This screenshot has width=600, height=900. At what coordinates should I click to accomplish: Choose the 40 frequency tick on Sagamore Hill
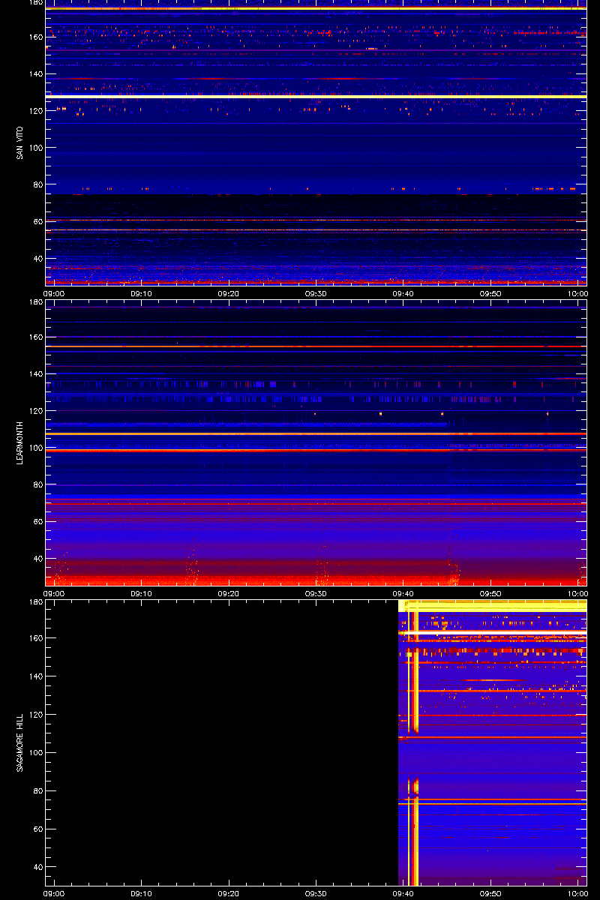pyautogui.click(x=37, y=868)
